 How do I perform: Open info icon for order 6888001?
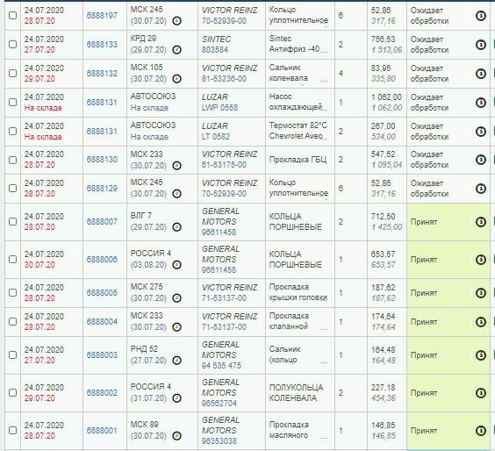click(x=480, y=430)
